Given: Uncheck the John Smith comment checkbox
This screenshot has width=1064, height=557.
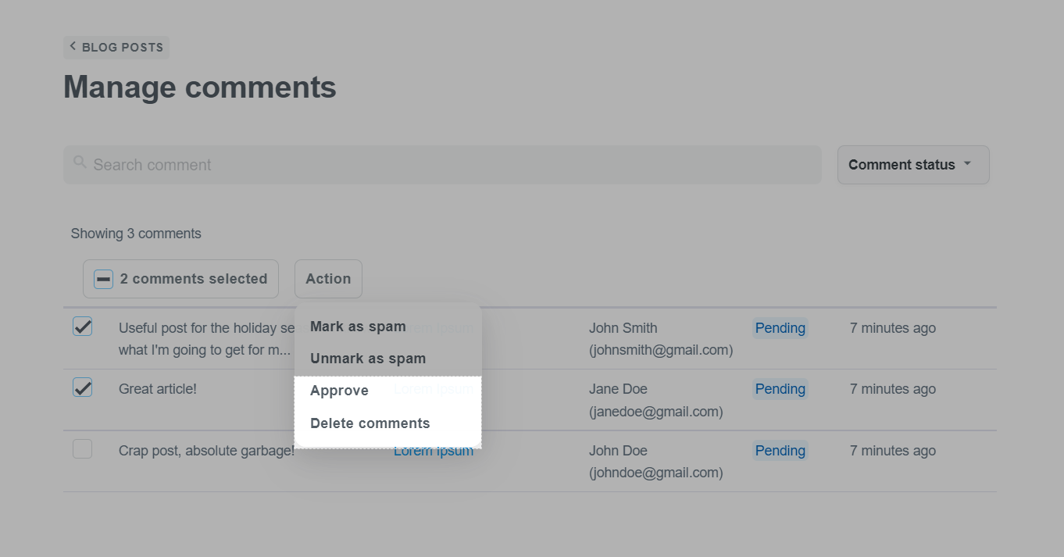Looking at the screenshot, I should (83, 327).
